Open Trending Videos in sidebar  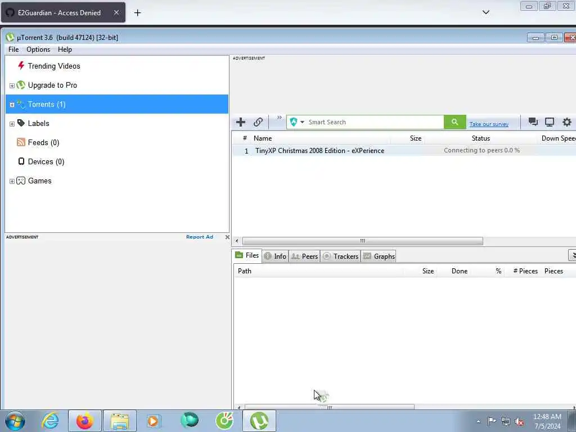tap(53, 66)
